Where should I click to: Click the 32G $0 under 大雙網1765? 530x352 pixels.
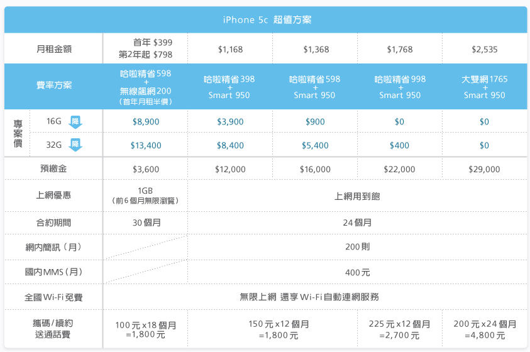484,145
